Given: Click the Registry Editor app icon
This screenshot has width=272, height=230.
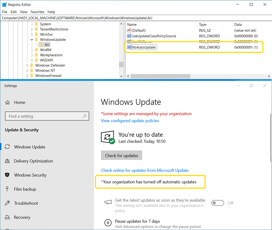Looking at the screenshot, I should [4, 5].
